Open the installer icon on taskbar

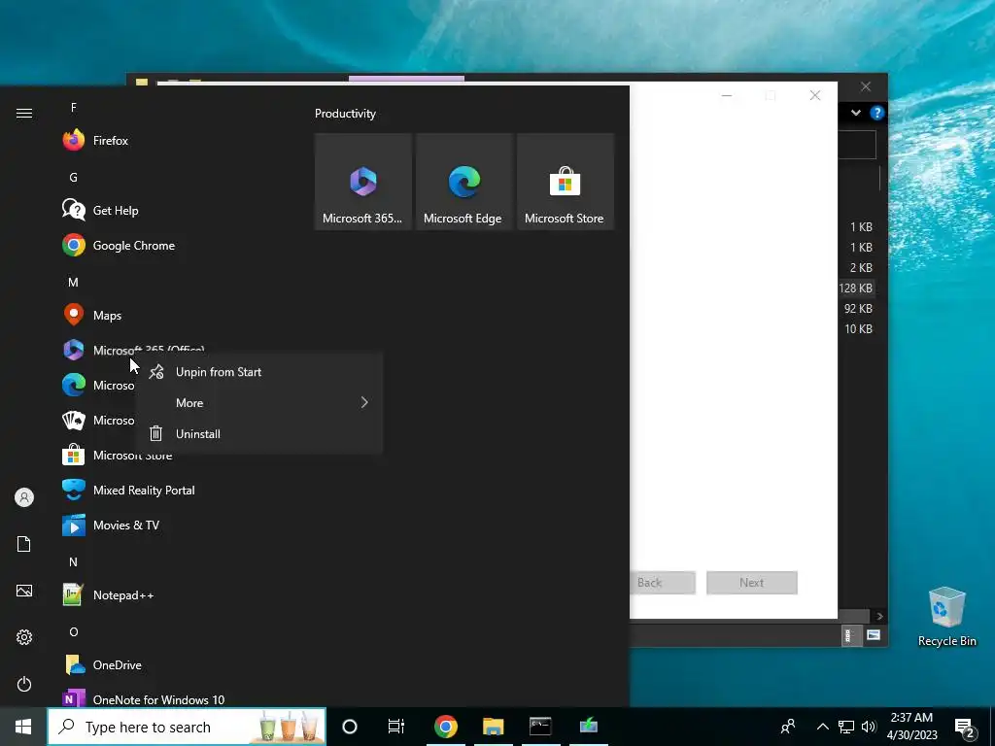tap(588, 727)
